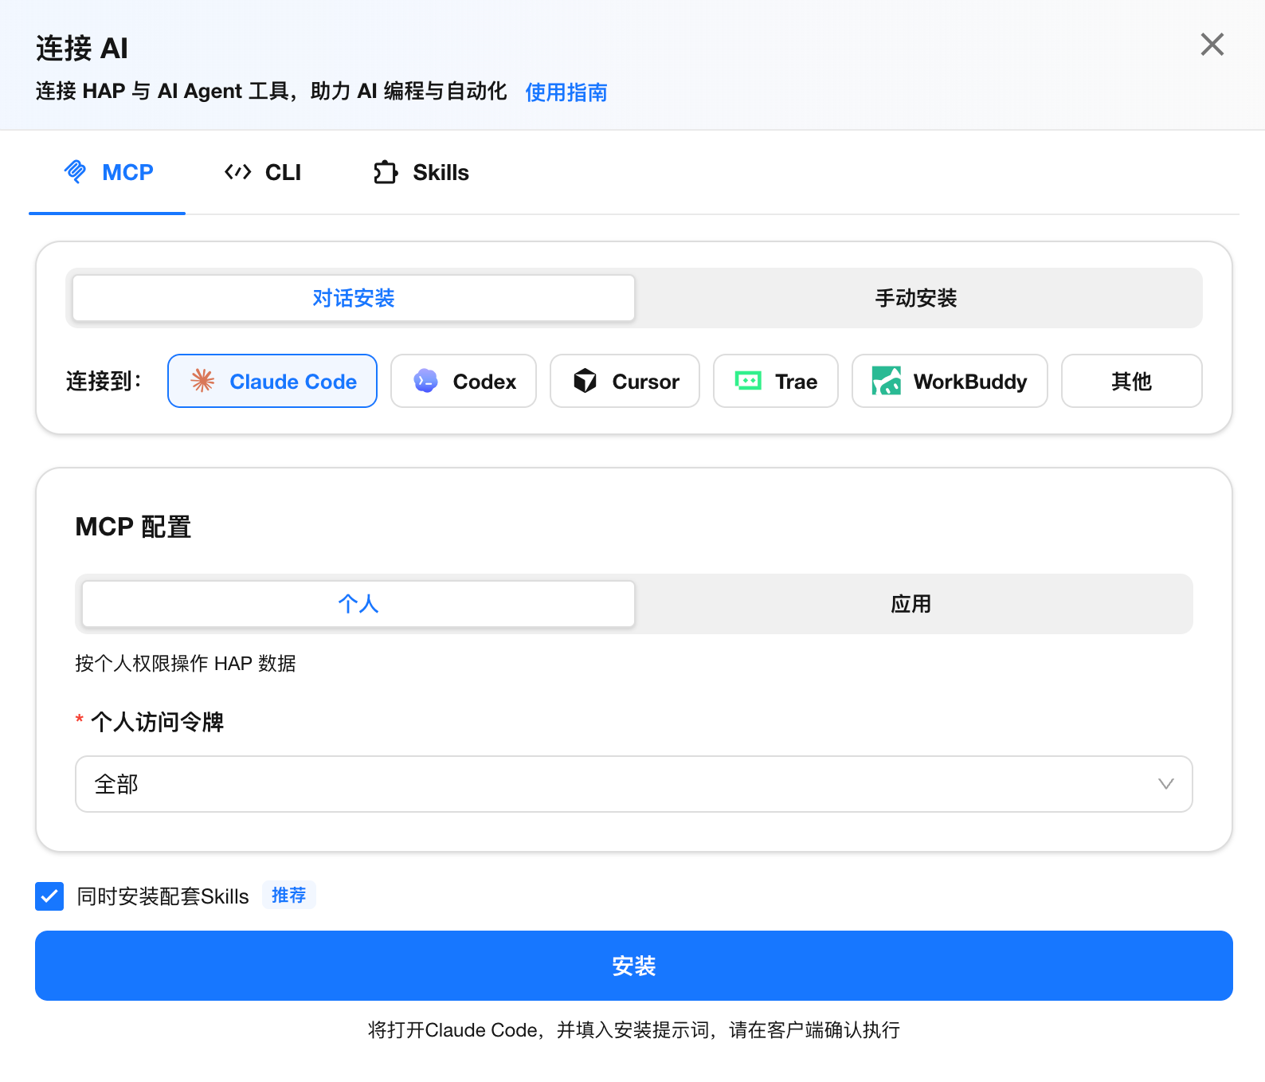Click the 连接到 label

104,381
